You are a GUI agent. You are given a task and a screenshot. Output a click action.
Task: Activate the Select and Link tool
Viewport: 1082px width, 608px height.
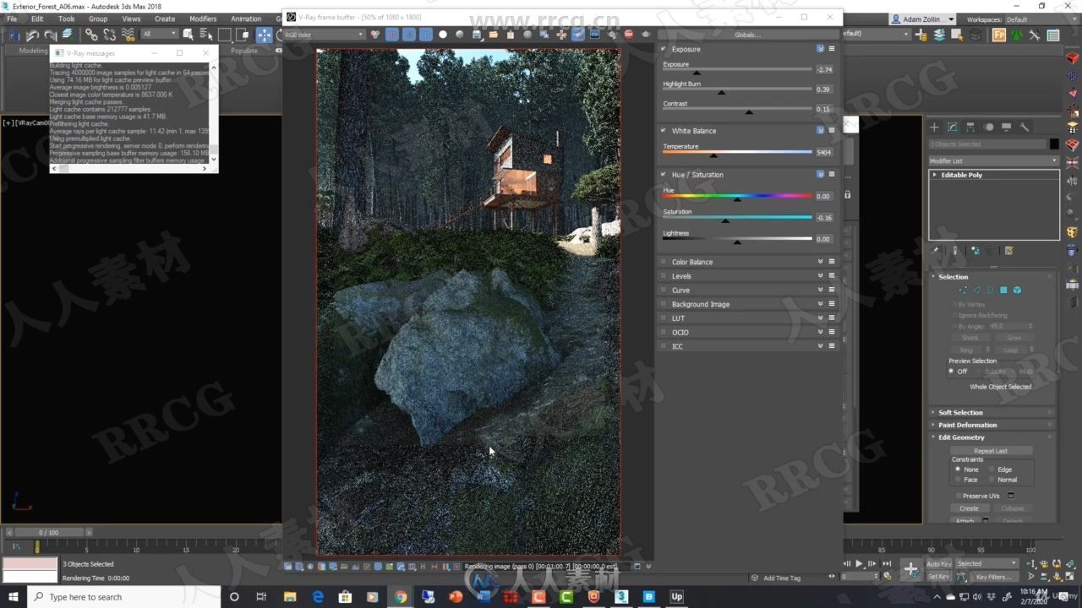[x=91, y=35]
